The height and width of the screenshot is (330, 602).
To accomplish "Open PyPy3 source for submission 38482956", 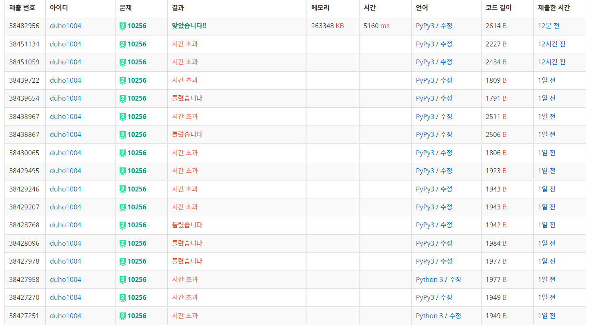I will [425, 26].
